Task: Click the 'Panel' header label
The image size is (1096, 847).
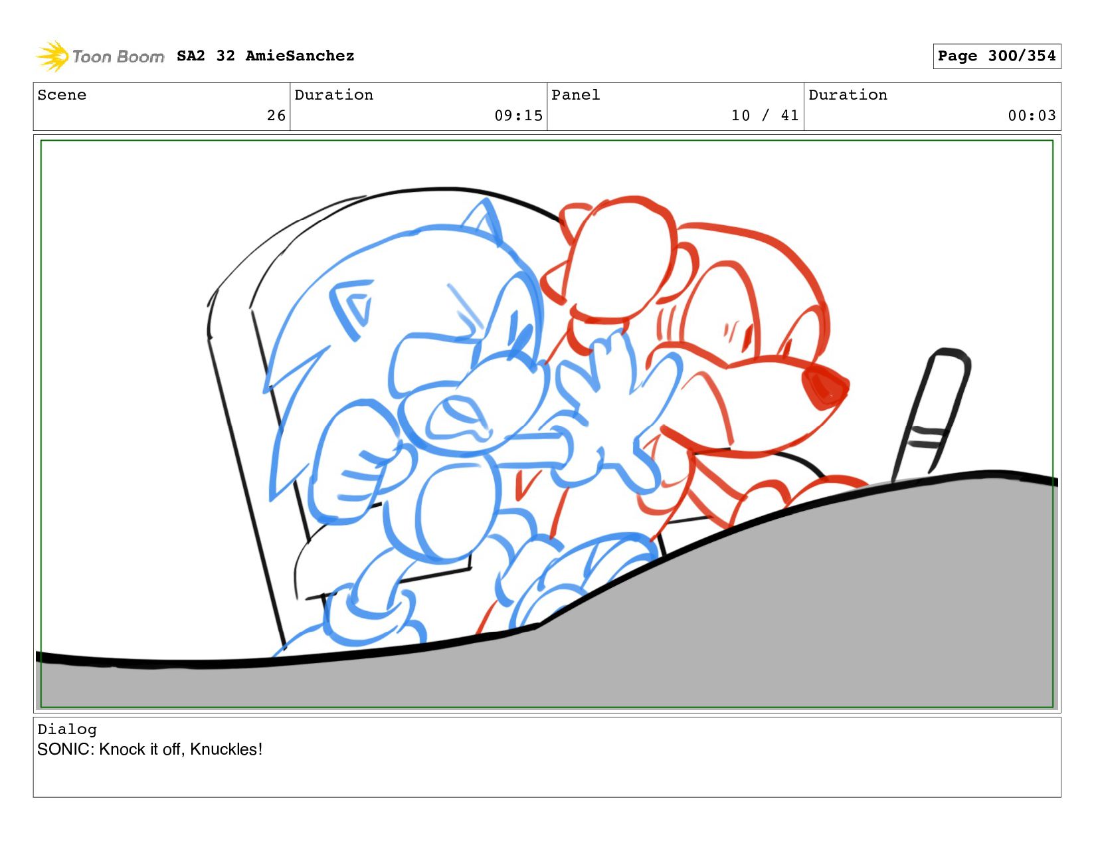Action: (575, 95)
